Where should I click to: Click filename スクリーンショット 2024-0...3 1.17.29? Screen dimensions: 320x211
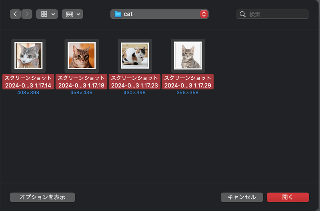click(188, 82)
